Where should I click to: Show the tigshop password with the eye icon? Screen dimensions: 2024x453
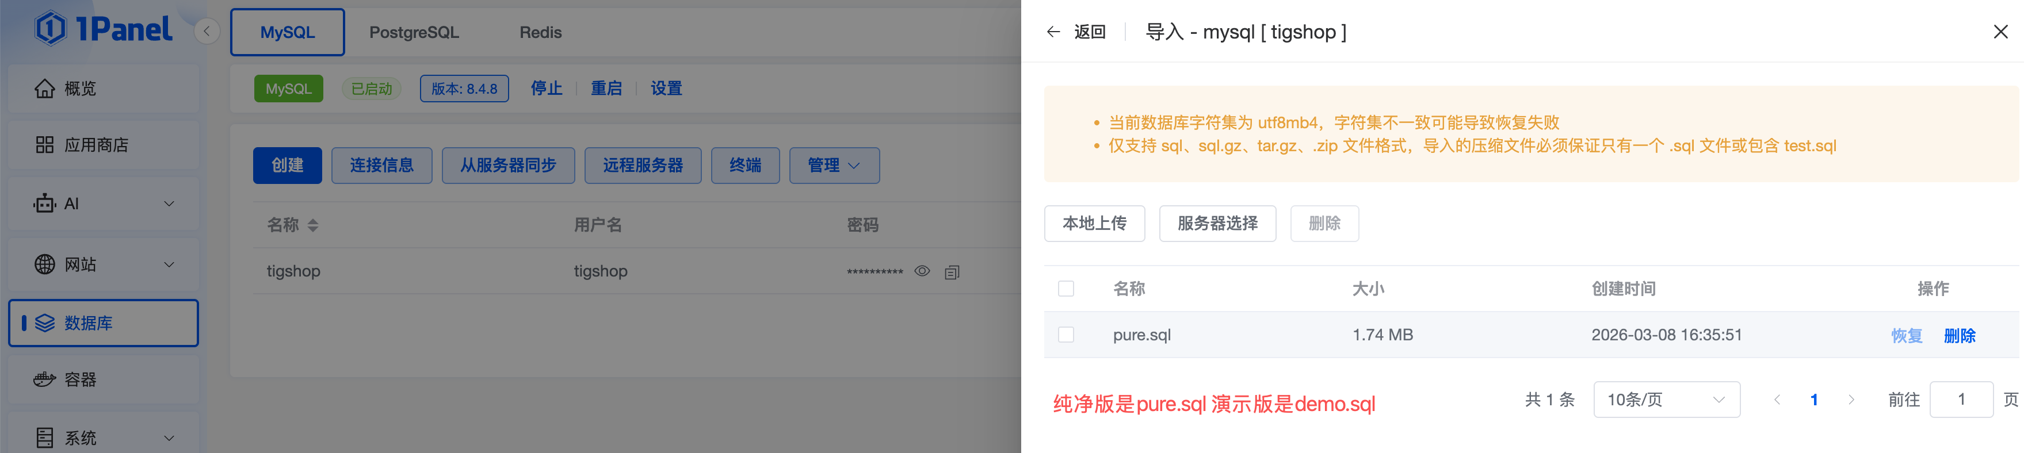(x=922, y=272)
